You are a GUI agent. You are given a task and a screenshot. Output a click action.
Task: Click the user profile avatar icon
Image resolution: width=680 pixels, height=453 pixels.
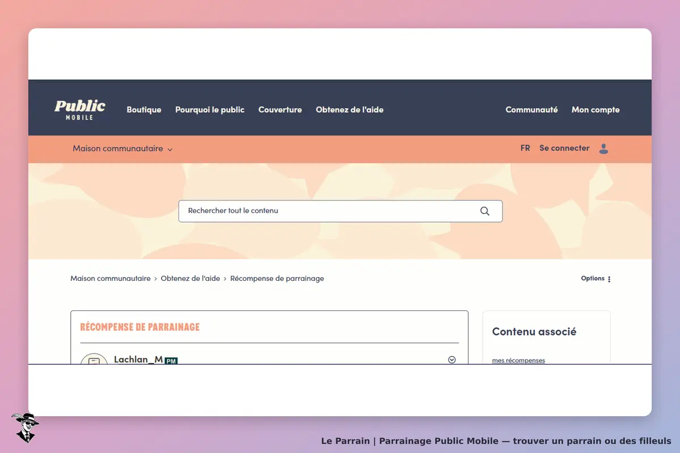point(603,149)
